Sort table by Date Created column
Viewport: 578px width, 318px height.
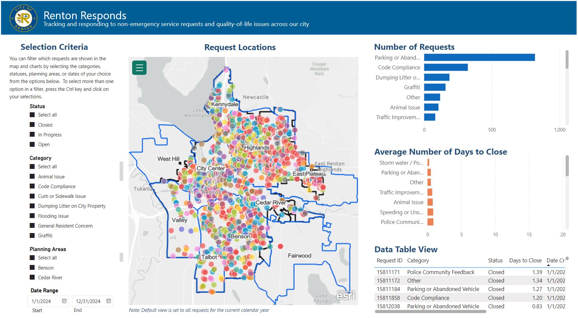pyautogui.click(x=556, y=260)
